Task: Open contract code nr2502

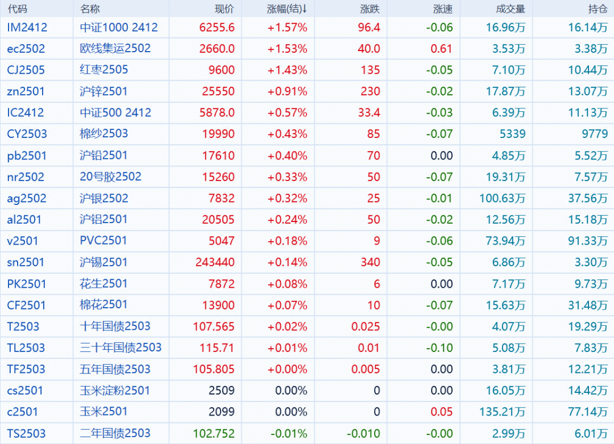Action: (26, 177)
